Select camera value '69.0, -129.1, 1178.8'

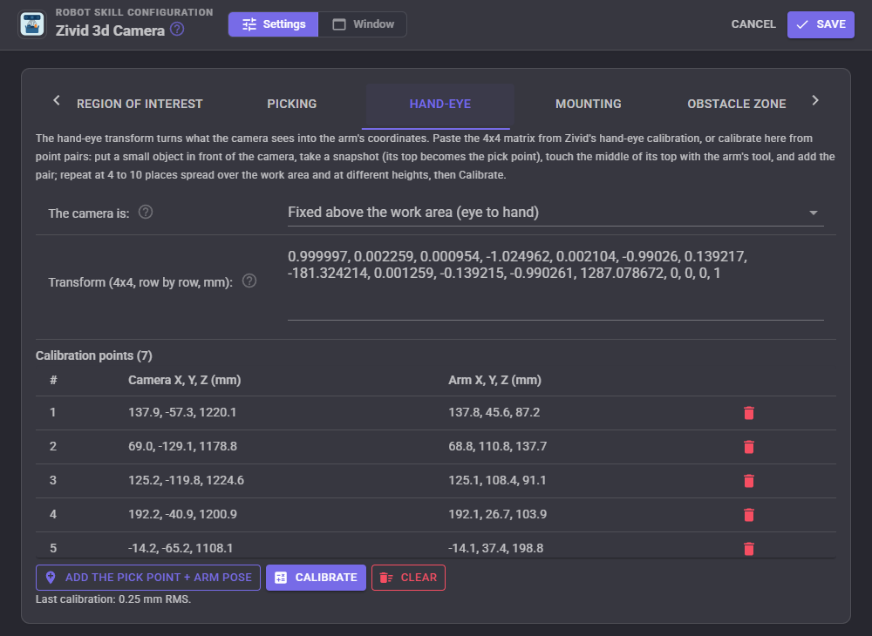click(182, 447)
